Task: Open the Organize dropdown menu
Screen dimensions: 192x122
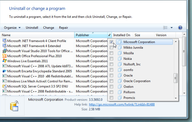Action: tap(12, 28)
